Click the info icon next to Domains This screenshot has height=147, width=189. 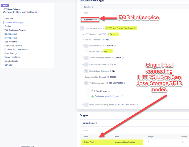(92, 7)
